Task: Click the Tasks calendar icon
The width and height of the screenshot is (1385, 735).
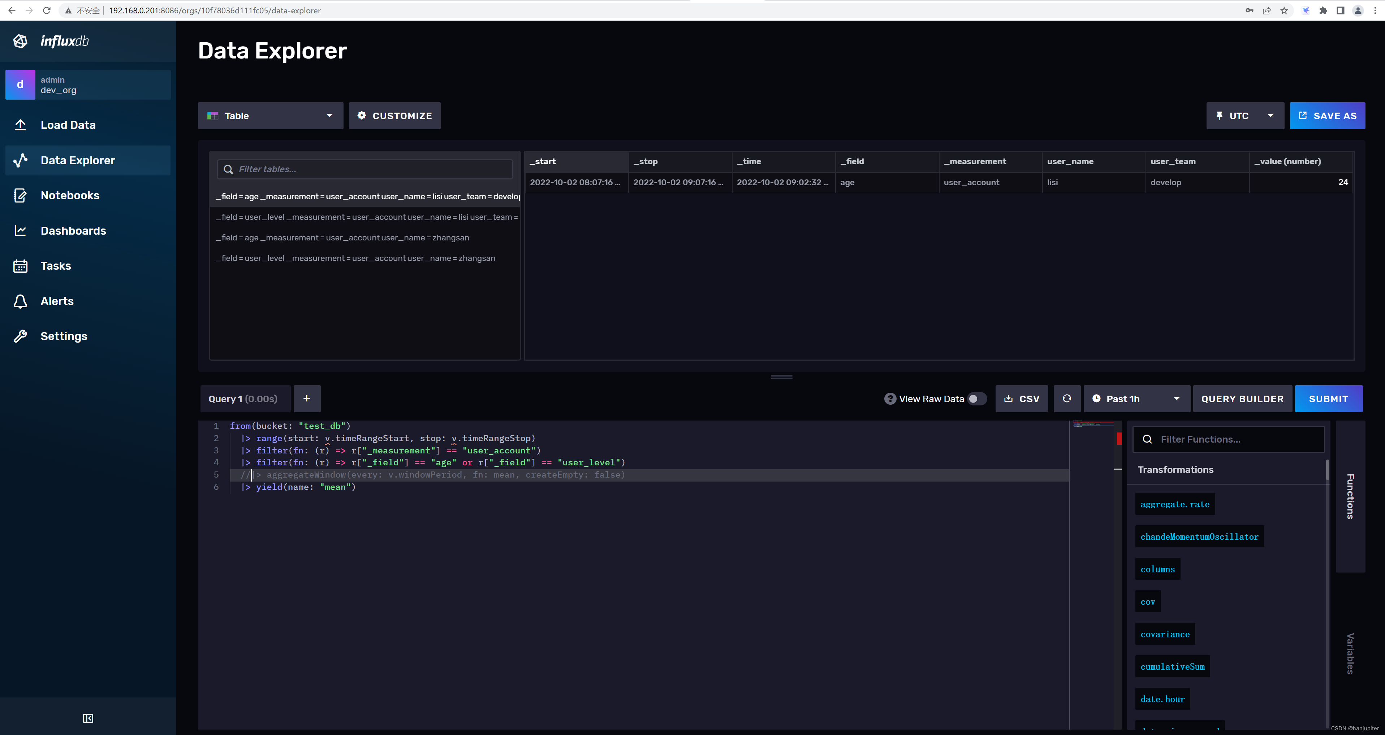Action: (x=21, y=266)
